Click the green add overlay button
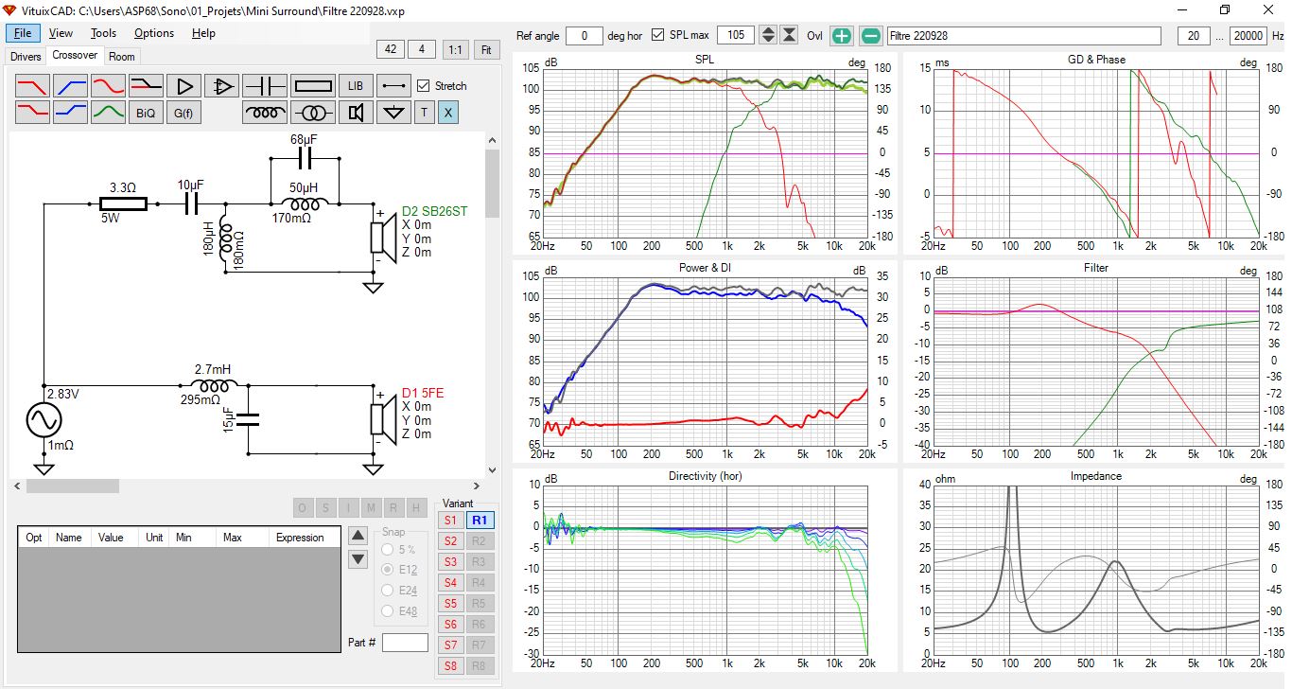Image resolution: width=1292 pixels, height=689 pixels. [x=842, y=36]
